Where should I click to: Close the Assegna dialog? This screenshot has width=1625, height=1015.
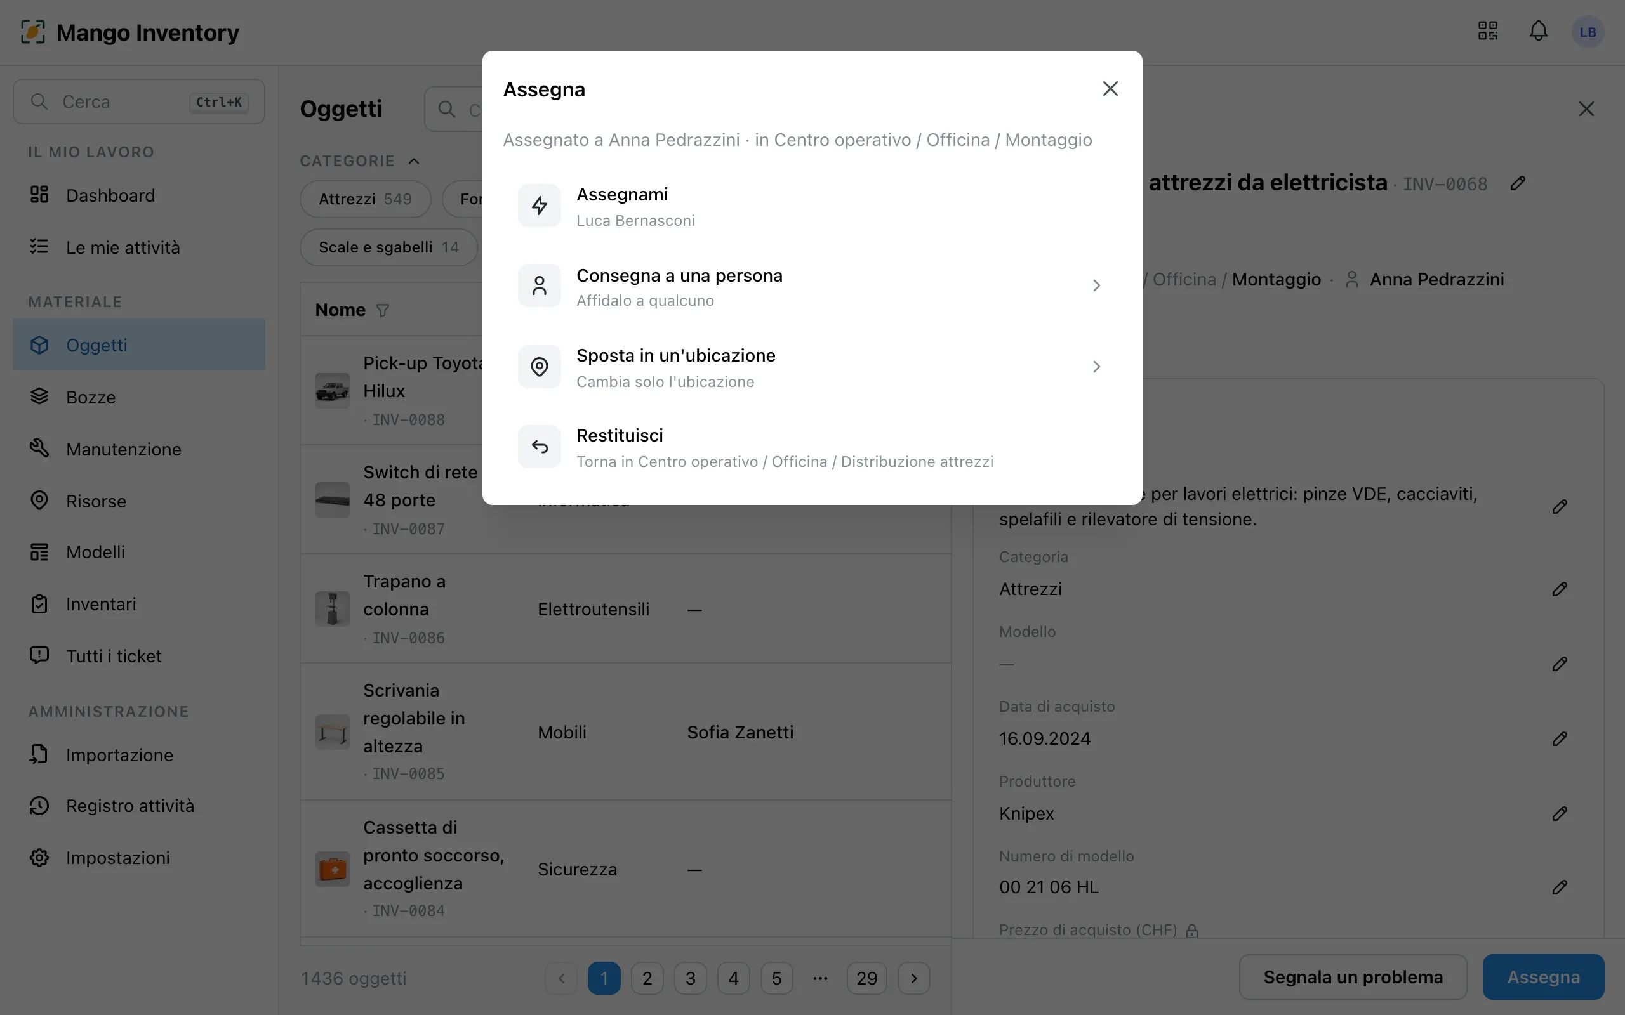(1110, 89)
